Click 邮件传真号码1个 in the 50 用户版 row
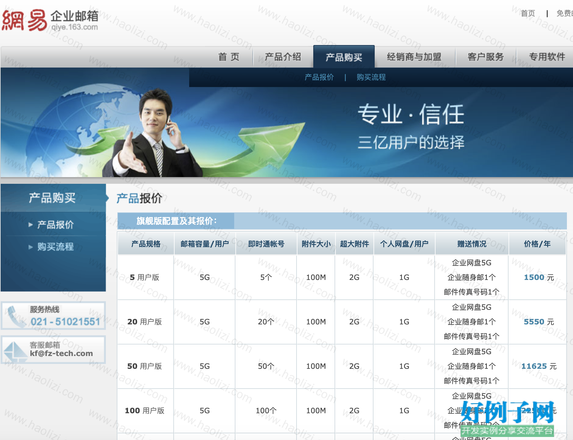Viewport: 573px width, 440px height. point(472,381)
